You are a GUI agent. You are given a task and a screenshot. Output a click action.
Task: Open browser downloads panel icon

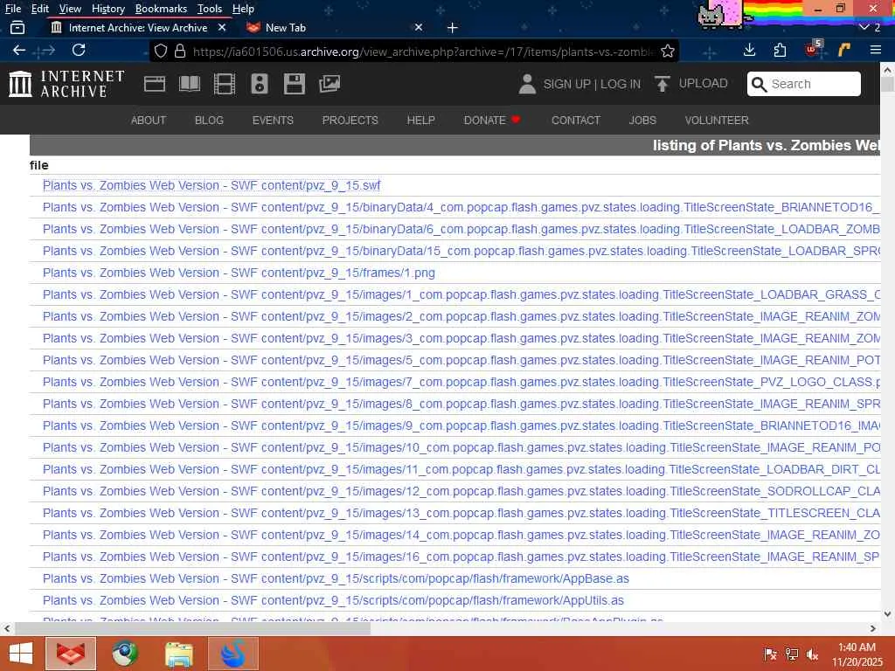coord(749,50)
